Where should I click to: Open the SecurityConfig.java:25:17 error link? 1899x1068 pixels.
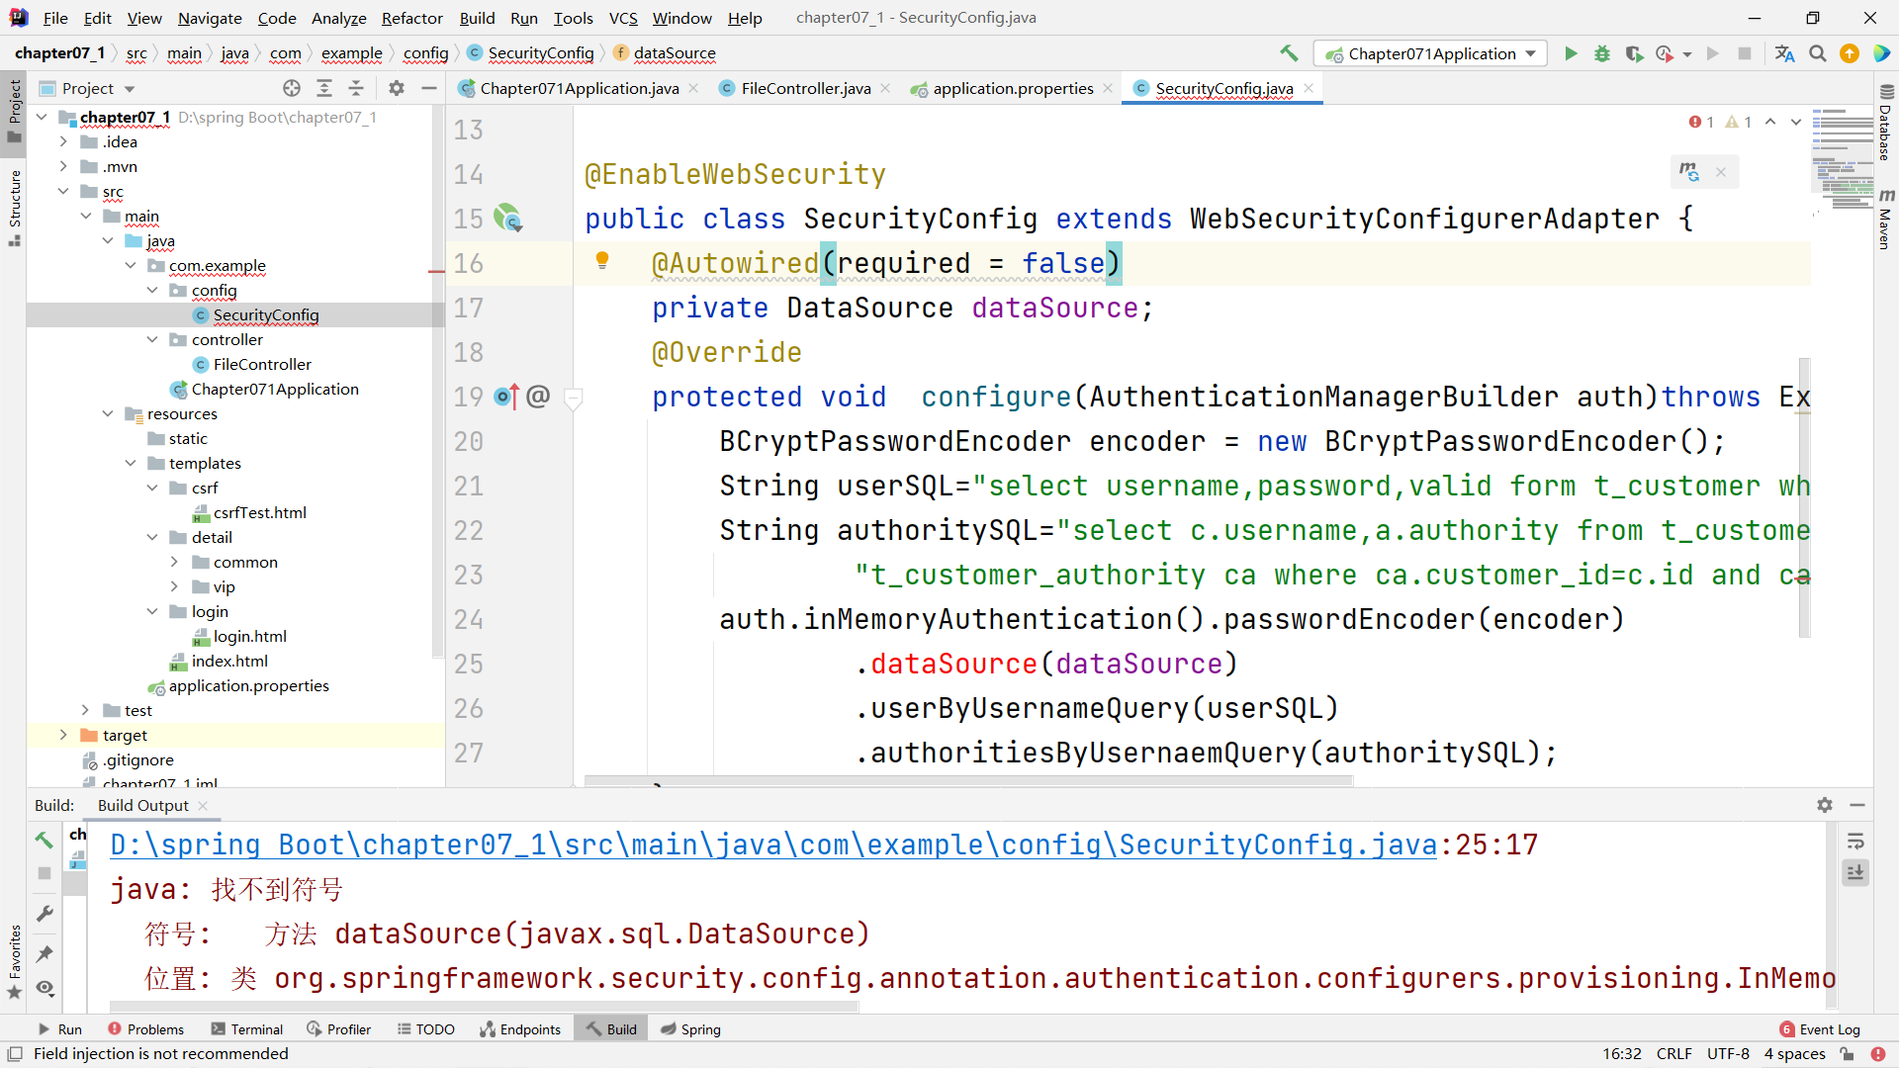(771, 845)
